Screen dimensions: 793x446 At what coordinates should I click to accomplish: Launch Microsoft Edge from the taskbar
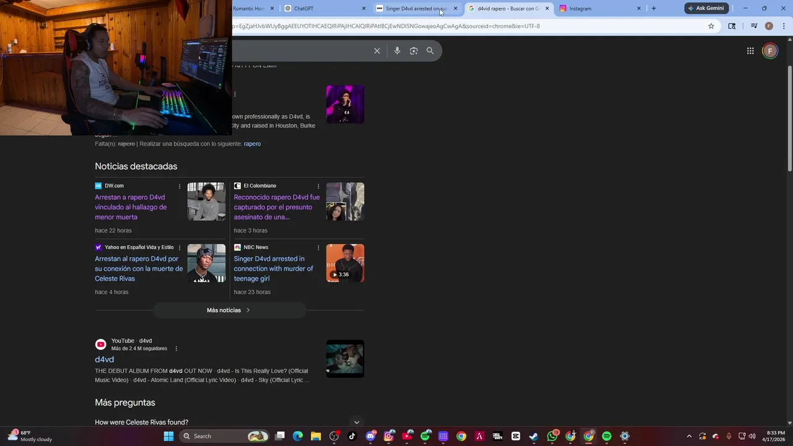coord(298,436)
